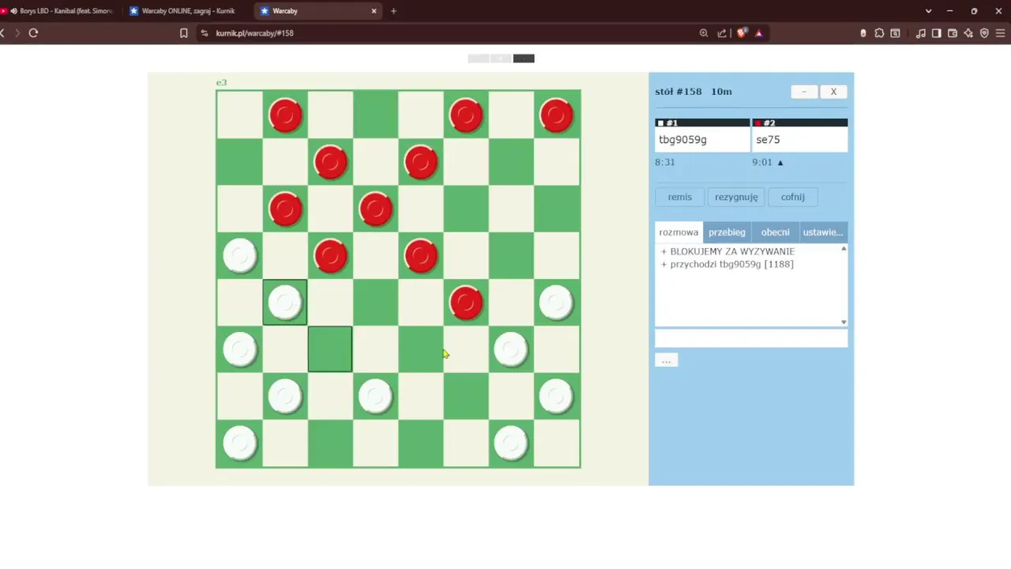Open the VPN shield icon
This screenshot has height=569, width=1011.
984,33
